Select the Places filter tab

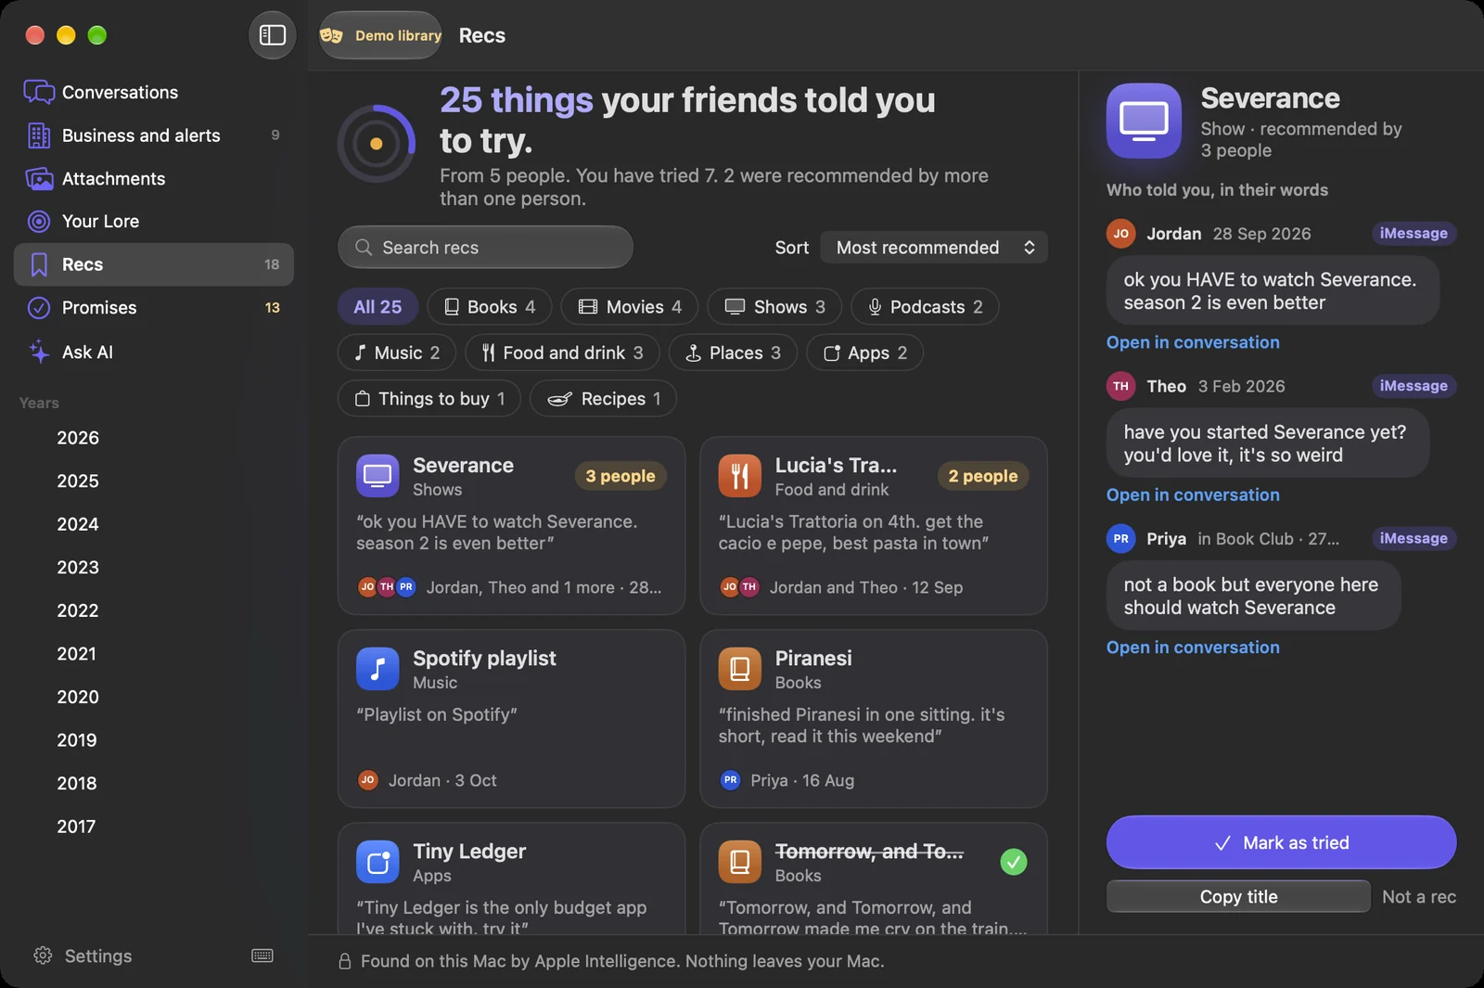click(733, 353)
